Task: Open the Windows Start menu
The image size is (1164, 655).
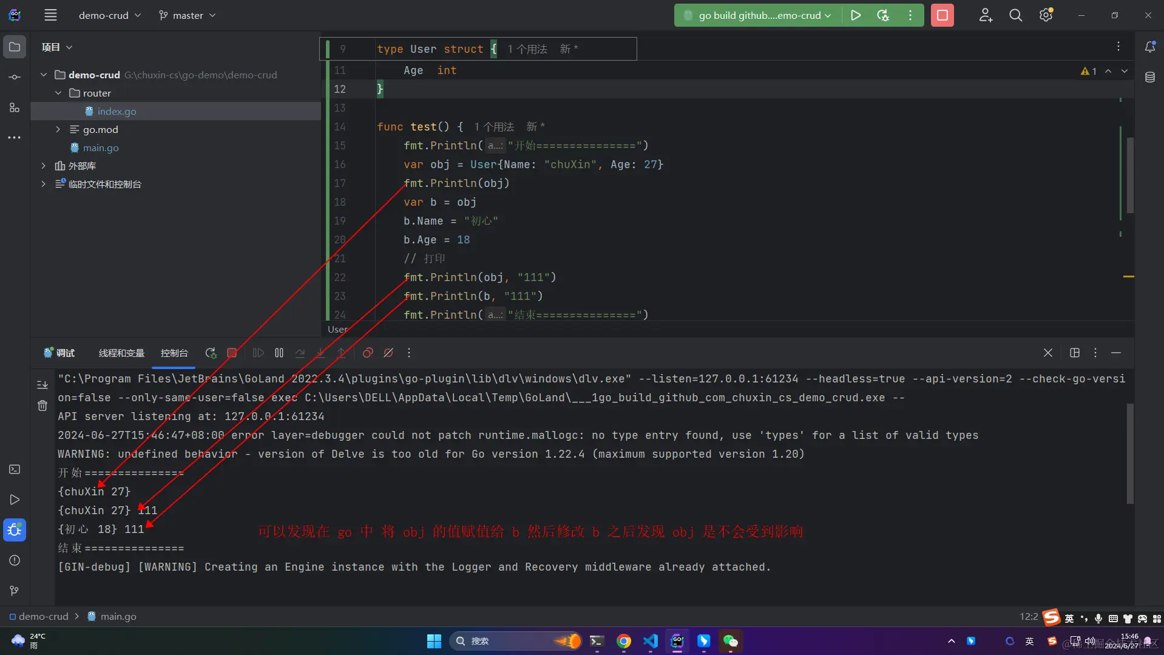Action: (x=434, y=641)
